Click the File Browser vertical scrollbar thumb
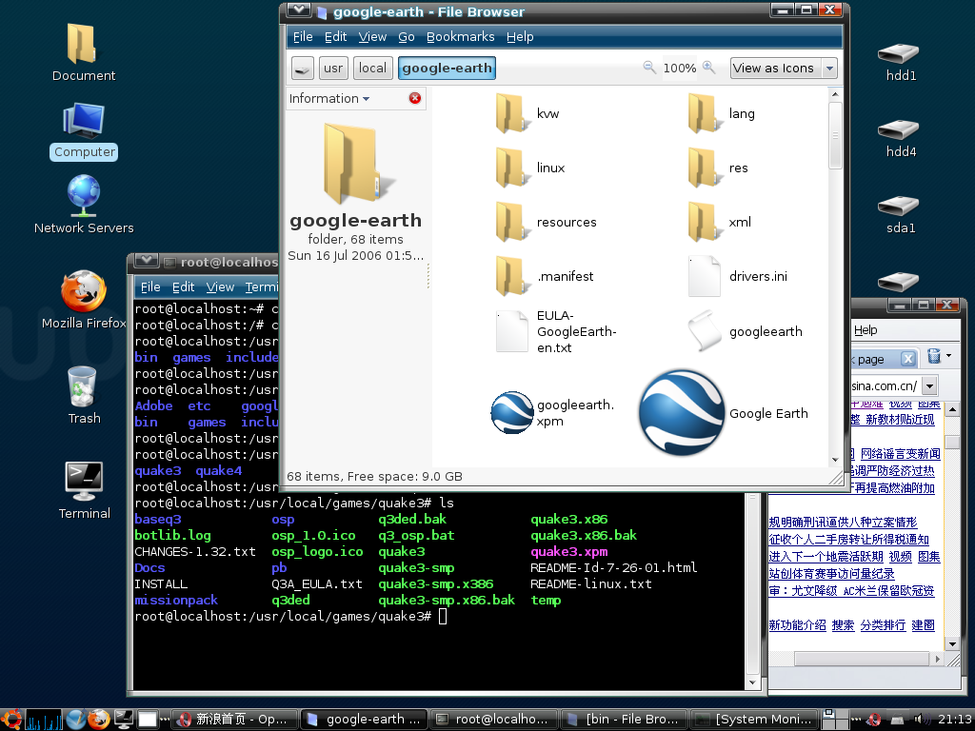975x731 pixels. click(x=835, y=135)
